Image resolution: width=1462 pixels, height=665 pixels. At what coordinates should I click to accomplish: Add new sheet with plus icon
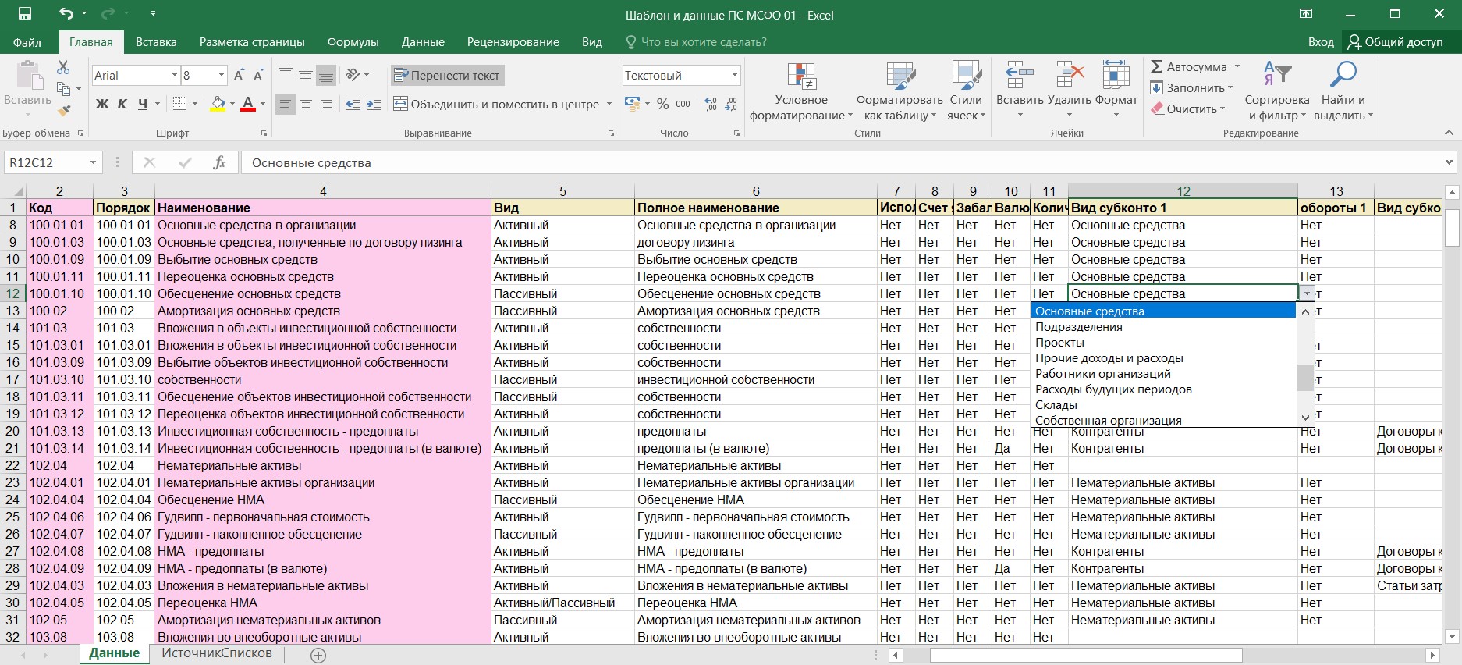coord(318,656)
